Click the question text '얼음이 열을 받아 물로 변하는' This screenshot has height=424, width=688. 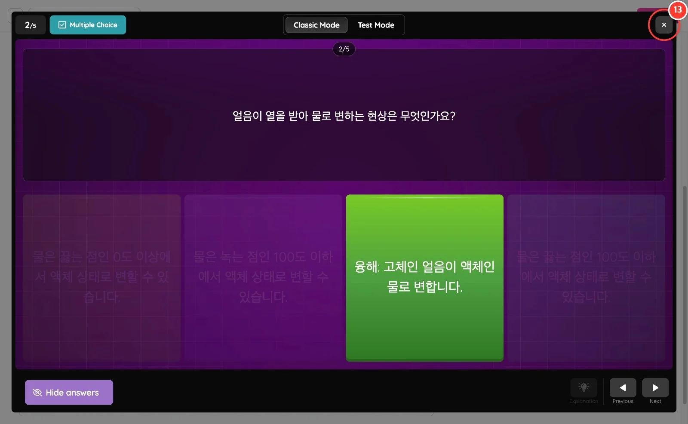344,116
